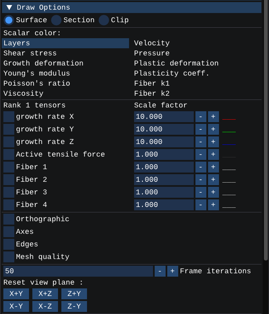Enable Active tensile force checkbox

point(9,154)
